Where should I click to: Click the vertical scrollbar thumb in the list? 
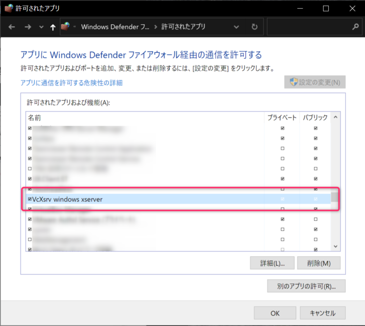(x=335, y=197)
